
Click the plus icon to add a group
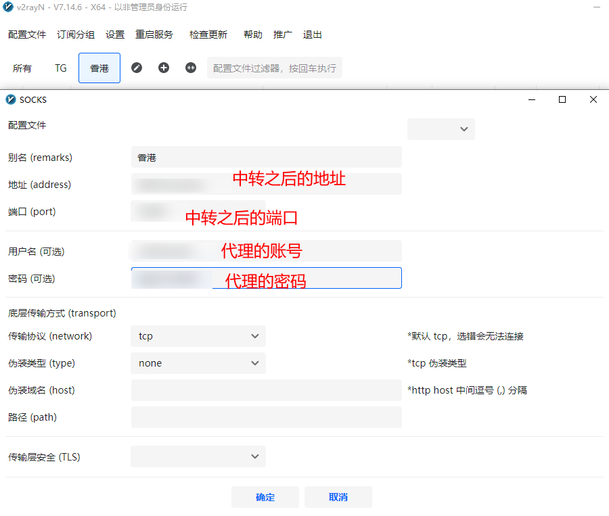click(x=164, y=68)
